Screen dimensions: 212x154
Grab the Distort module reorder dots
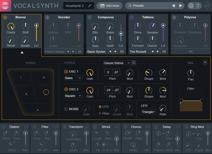click(26, 127)
